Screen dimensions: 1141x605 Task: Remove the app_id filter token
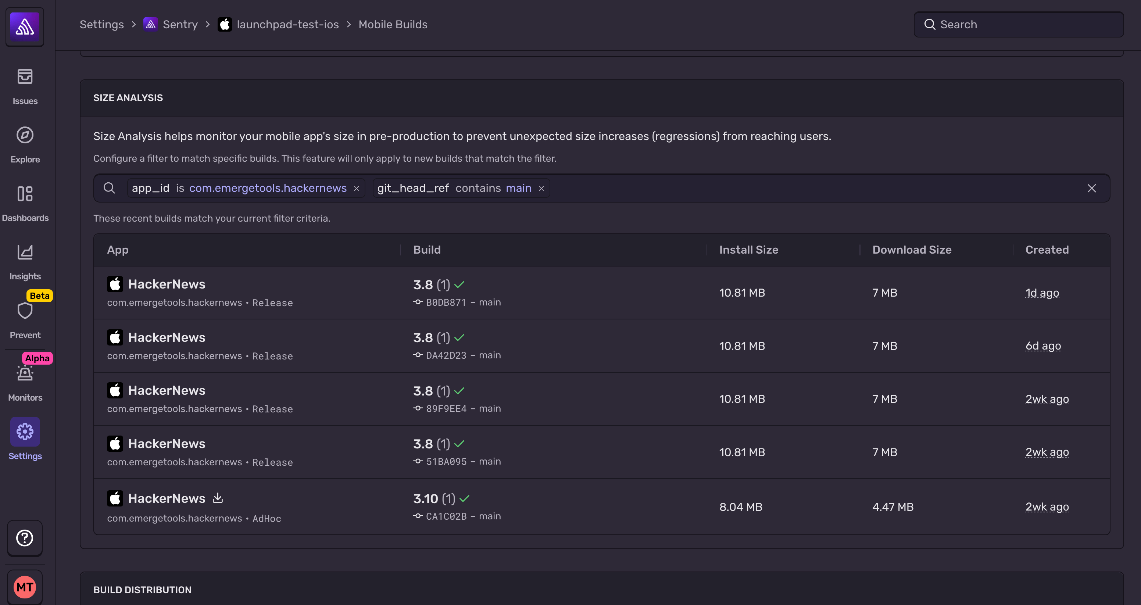coord(357,188)
